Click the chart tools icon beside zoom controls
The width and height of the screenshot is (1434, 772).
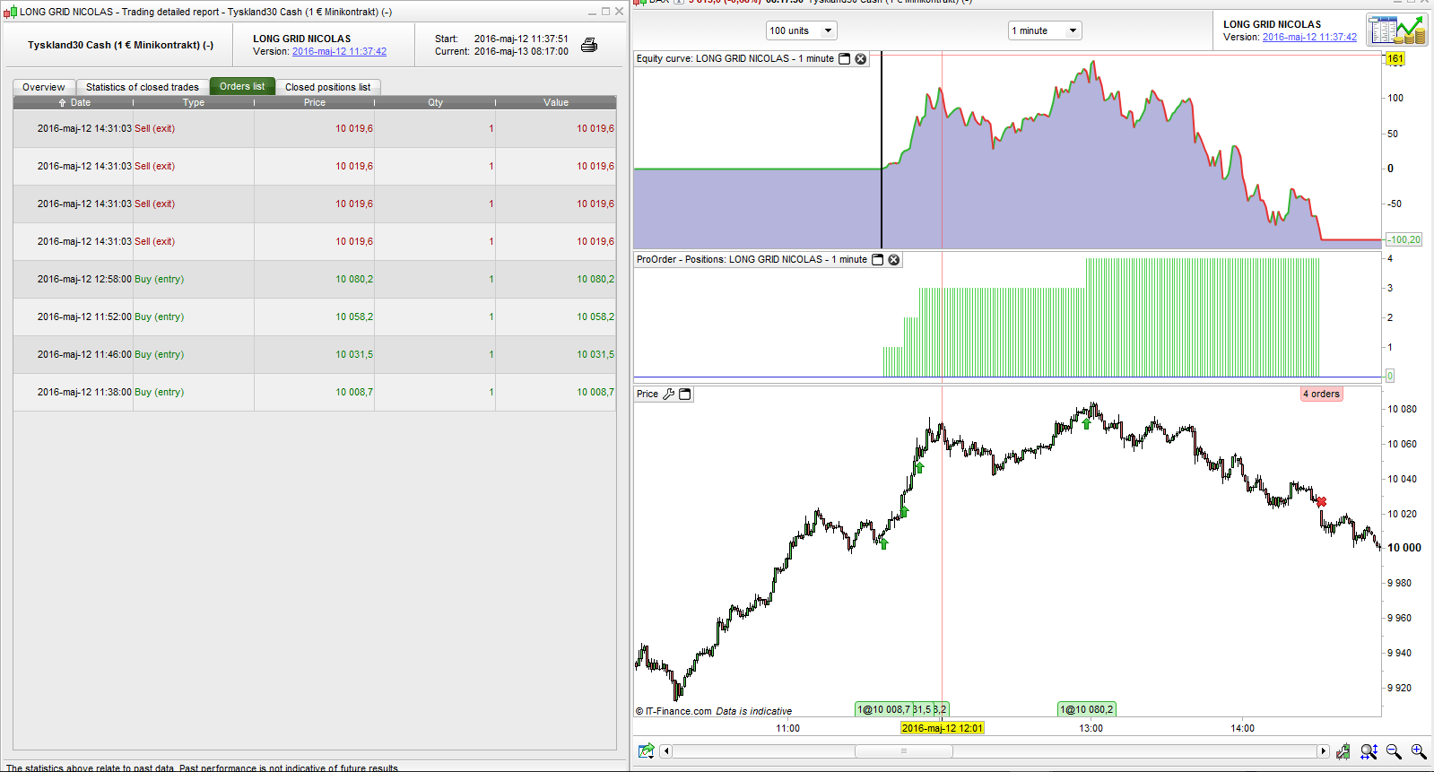1343,751
